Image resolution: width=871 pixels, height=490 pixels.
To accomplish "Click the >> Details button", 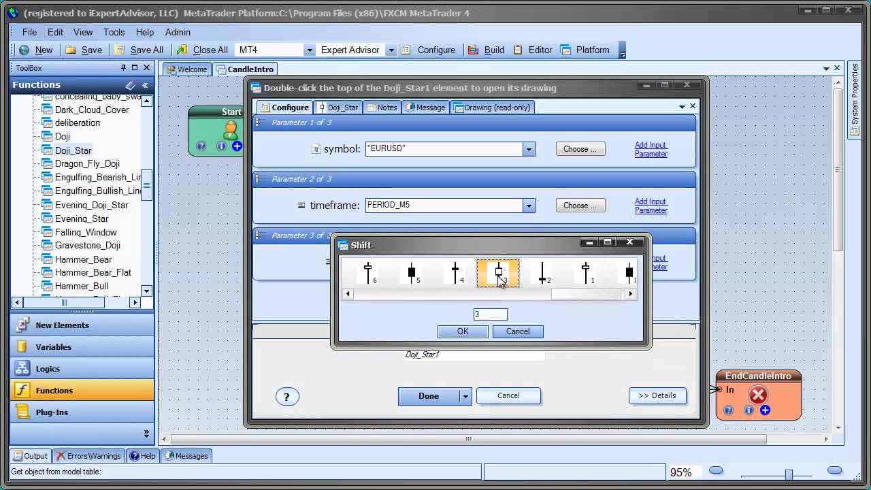I will pos(657,395).
